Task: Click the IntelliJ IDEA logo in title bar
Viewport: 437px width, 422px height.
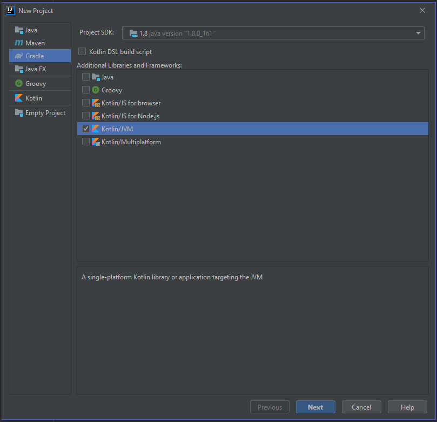Action: (10, 10)
